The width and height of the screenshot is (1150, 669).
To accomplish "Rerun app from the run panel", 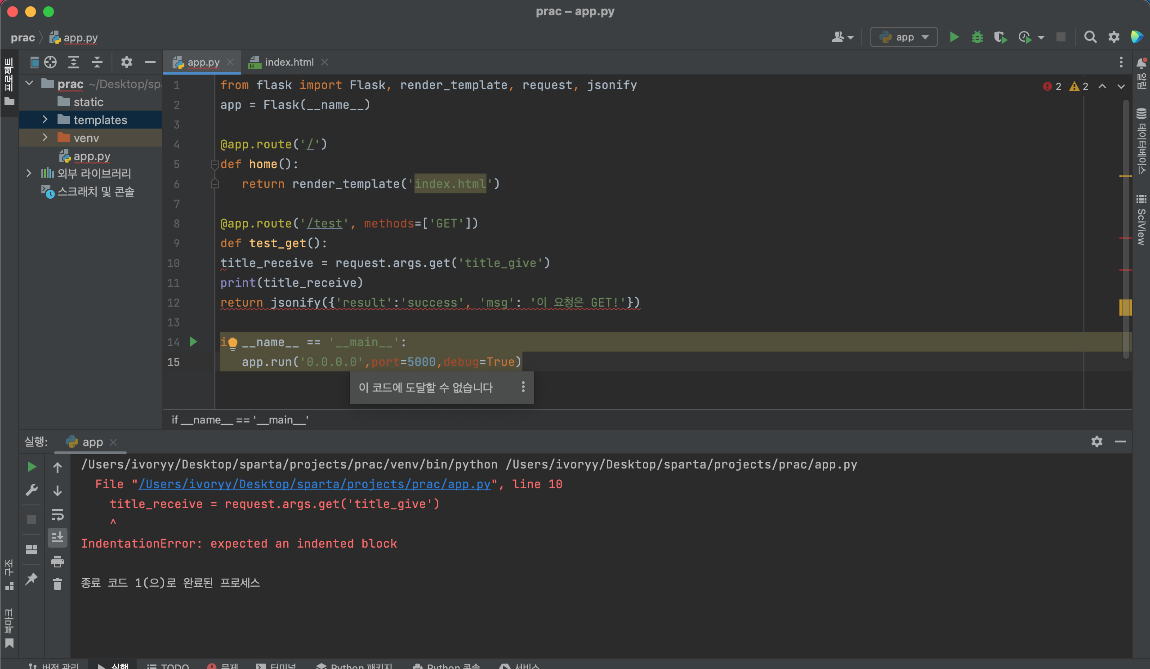I will (x=31, y=466).
